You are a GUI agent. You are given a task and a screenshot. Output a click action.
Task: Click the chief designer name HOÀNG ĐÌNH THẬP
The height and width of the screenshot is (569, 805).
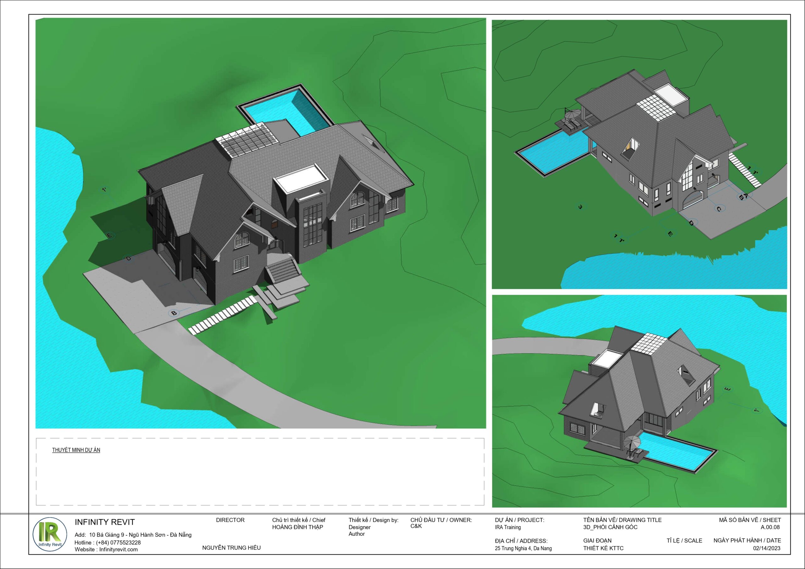point(297,527)
